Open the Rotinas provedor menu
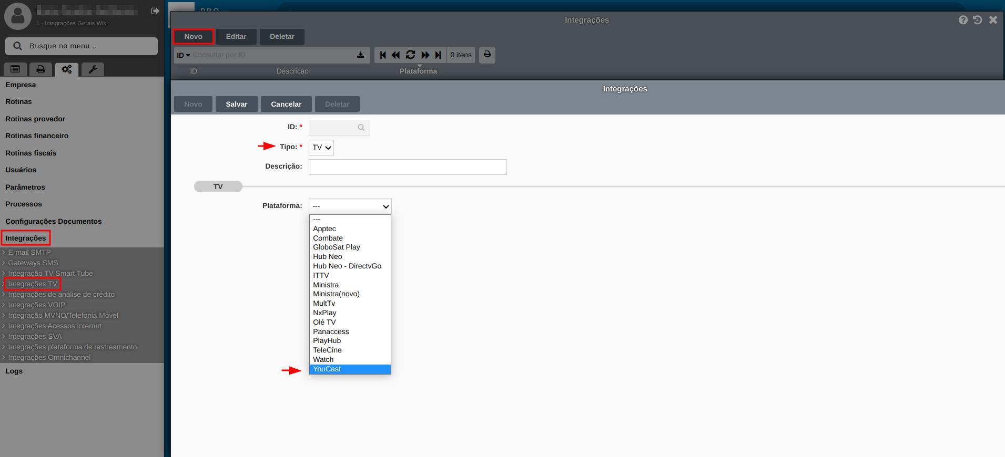 (x=35, y=119)
